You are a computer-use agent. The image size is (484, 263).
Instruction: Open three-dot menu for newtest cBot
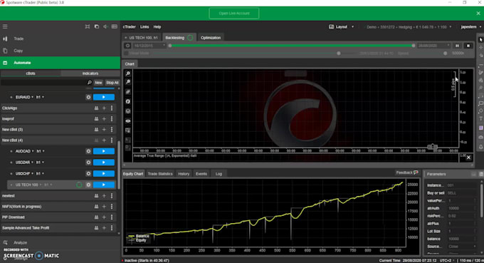pyautogui.click(x=112, y=195)
